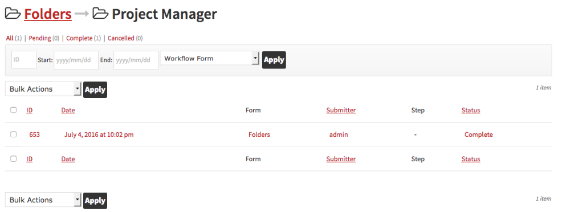Open entry dated July 4, 2016
Viewport: 570px width, 212px height.
[x=99, y=134]
